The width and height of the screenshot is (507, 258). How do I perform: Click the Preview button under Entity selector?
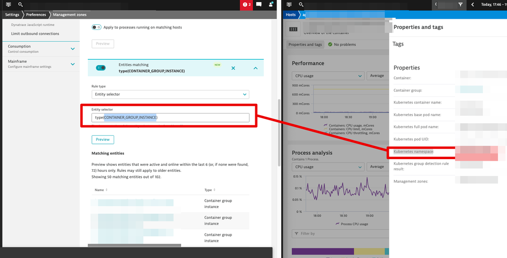[x=103, y=139]
